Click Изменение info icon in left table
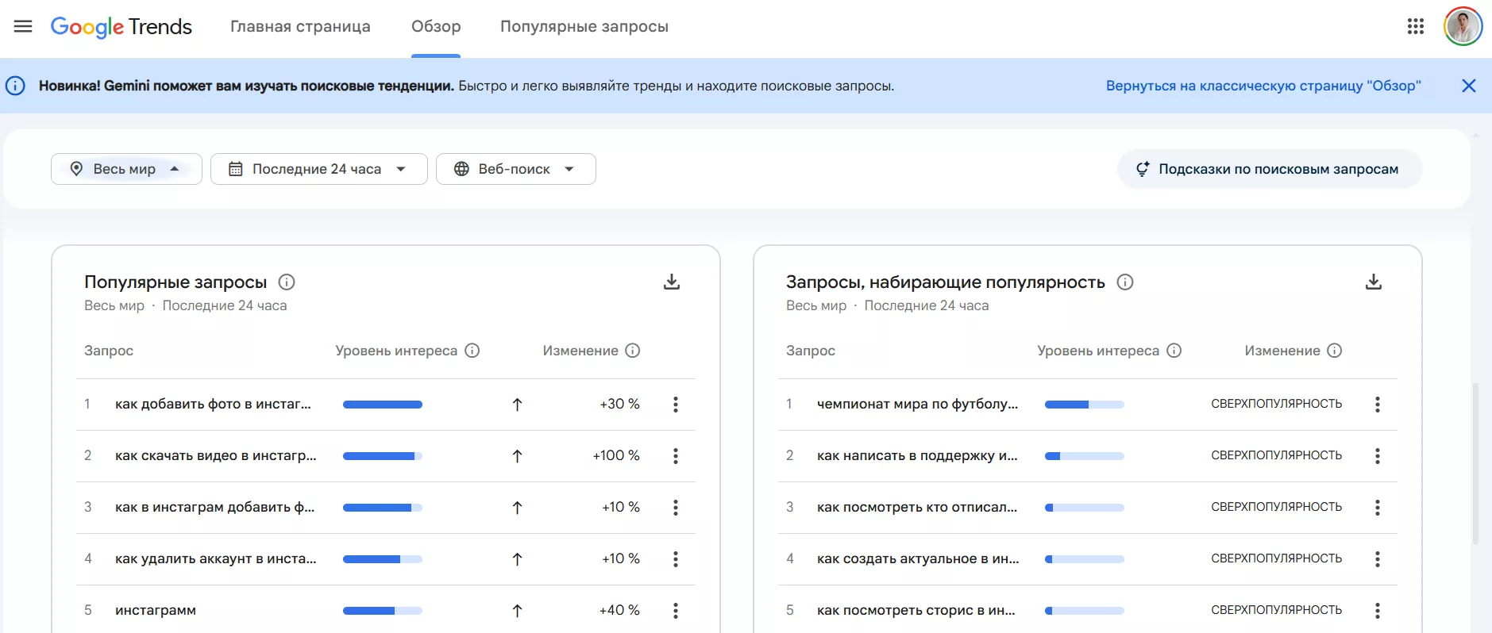 pos(633,351)
